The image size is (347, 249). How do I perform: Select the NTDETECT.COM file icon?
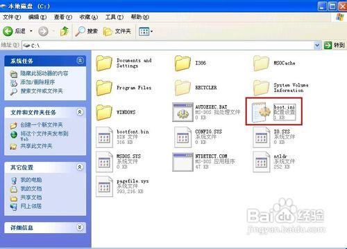tap(183, 162)
